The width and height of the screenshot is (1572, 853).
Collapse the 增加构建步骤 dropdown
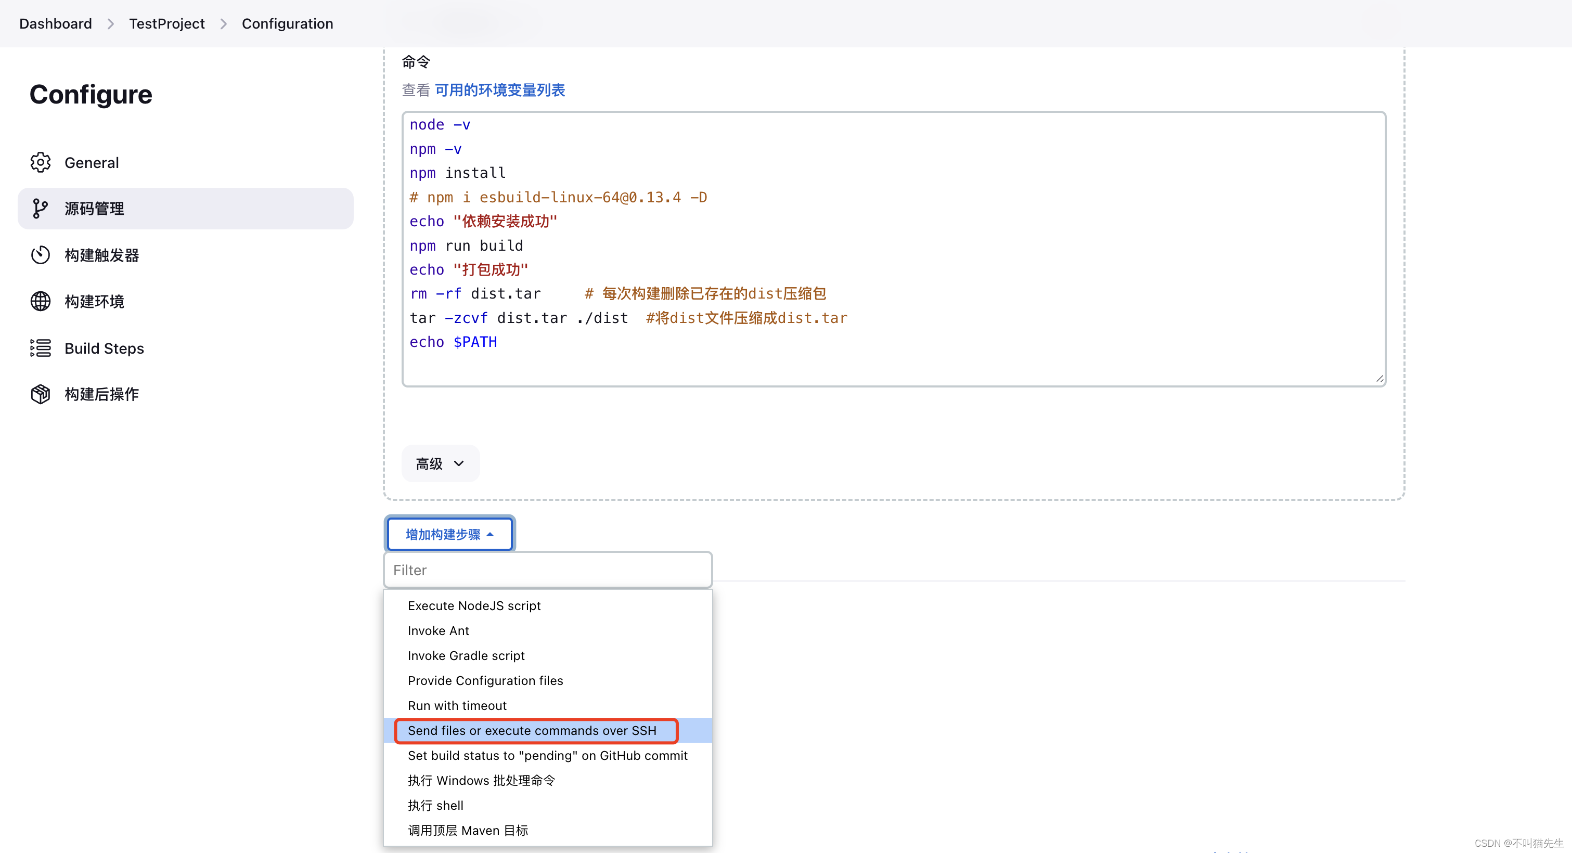point(450,535)
